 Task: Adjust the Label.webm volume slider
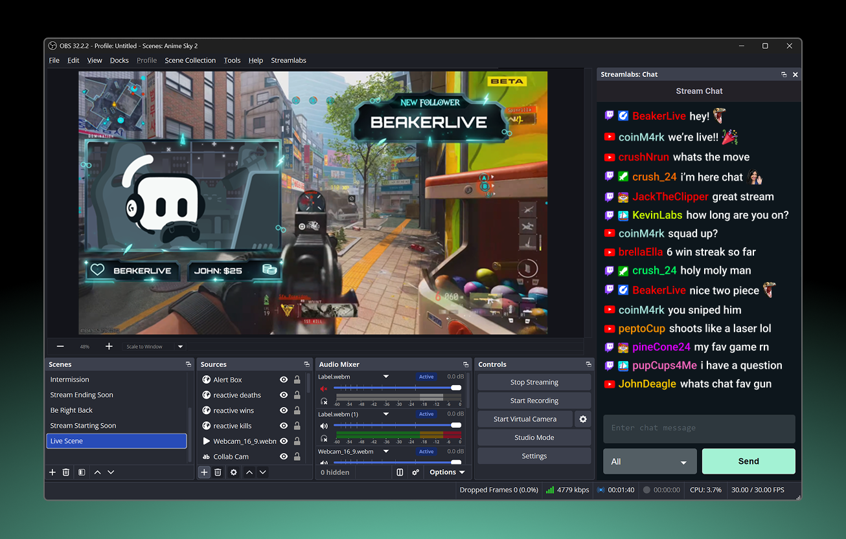pyautogui.click(x=397, y=388)
